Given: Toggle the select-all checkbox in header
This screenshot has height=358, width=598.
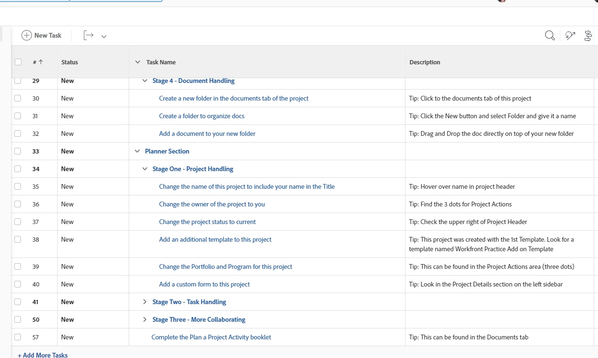Looking at the screenshot, I should pos(18,62).
